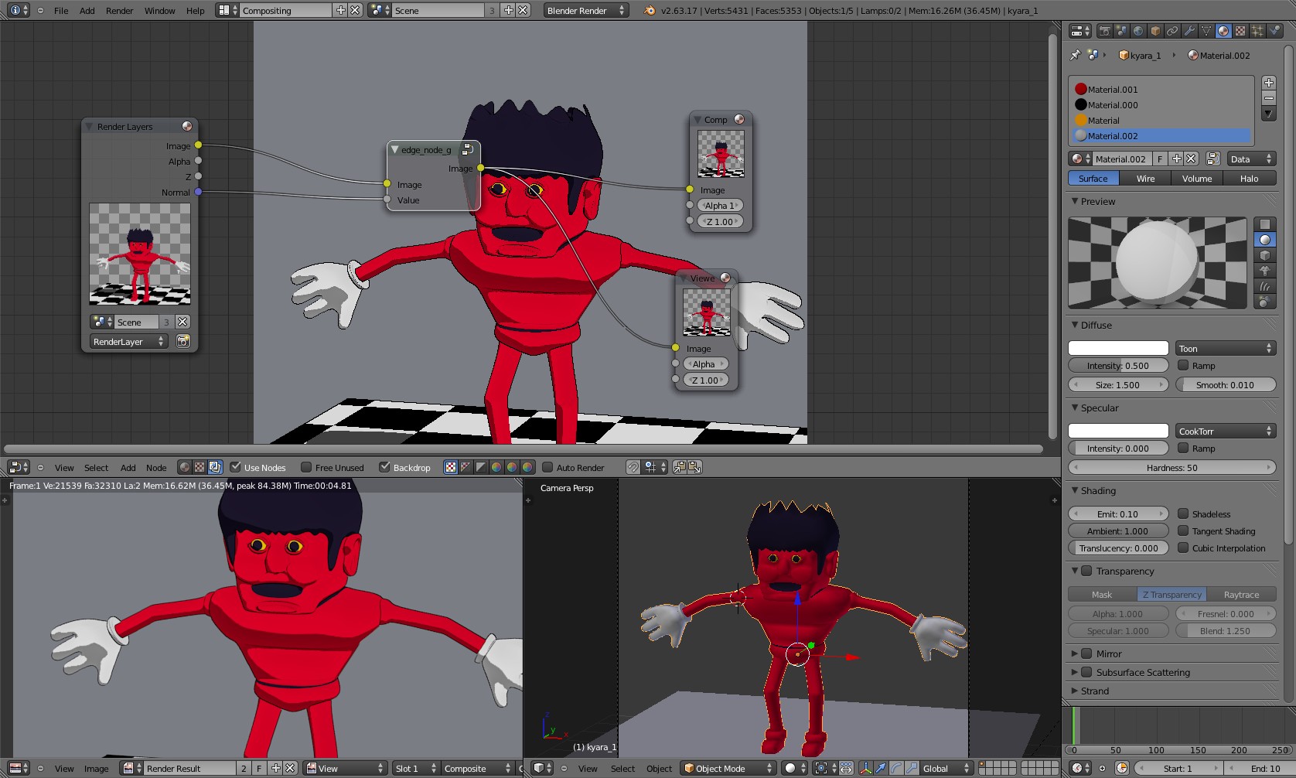The height and width of the screenshot is (778, 1296).
Task: Enable the scale manipulator icon
Action: [x=910, y=768]
